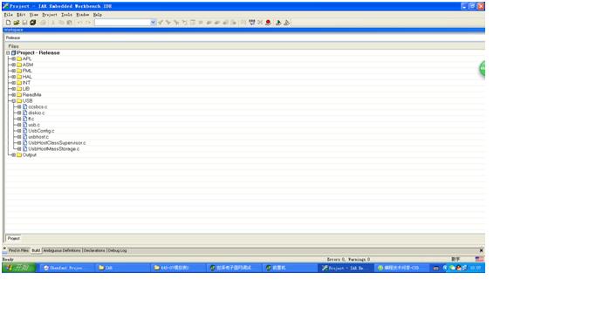Click in the toolbar search input field
The height and width of the screenshot is (335, 596).
[122, 23]
